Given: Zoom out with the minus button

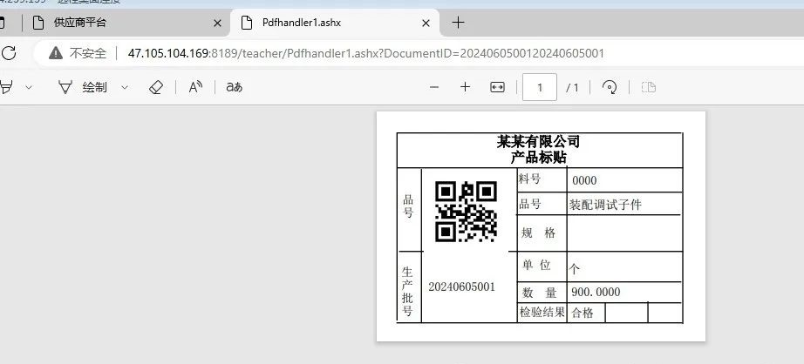Looking at the screenshot, I should click(434, 87).
